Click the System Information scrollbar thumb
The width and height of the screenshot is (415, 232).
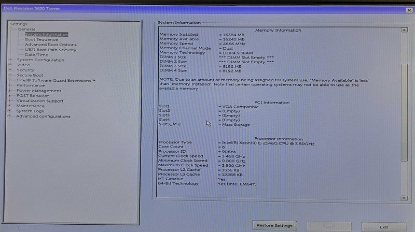pos(404,112)
